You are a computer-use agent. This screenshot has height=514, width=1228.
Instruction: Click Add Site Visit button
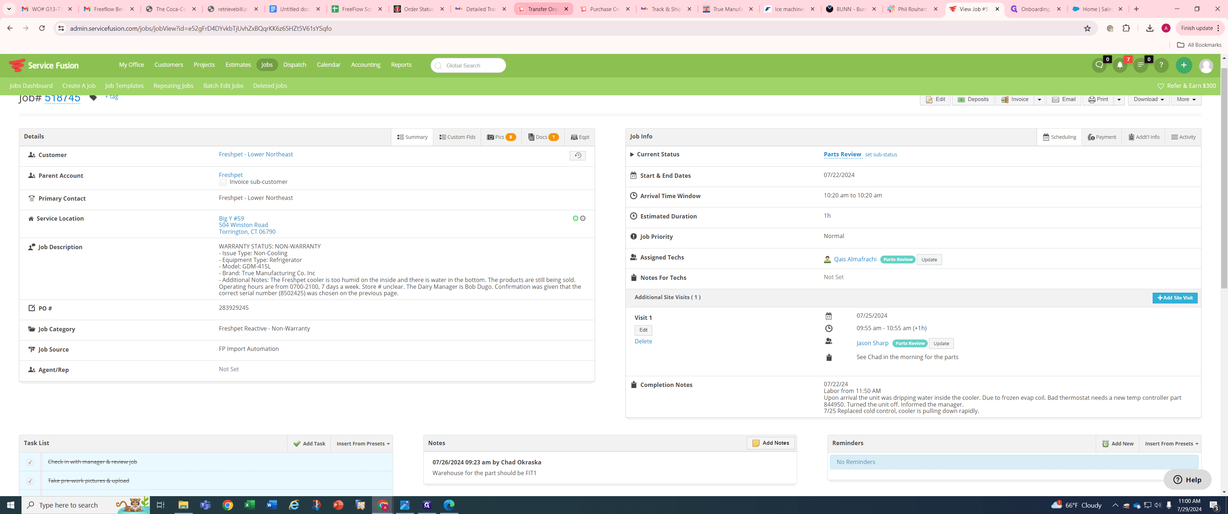click(1174, 298)
